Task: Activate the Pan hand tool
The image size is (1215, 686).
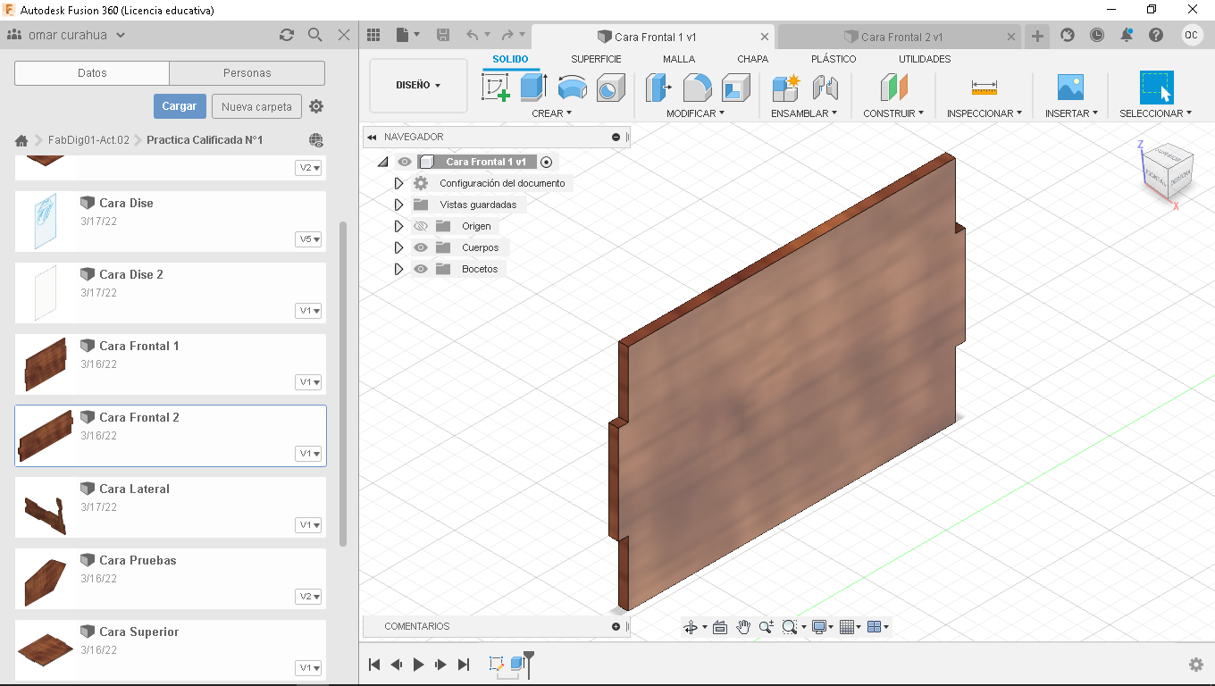Action: click(x=743, y=627)
